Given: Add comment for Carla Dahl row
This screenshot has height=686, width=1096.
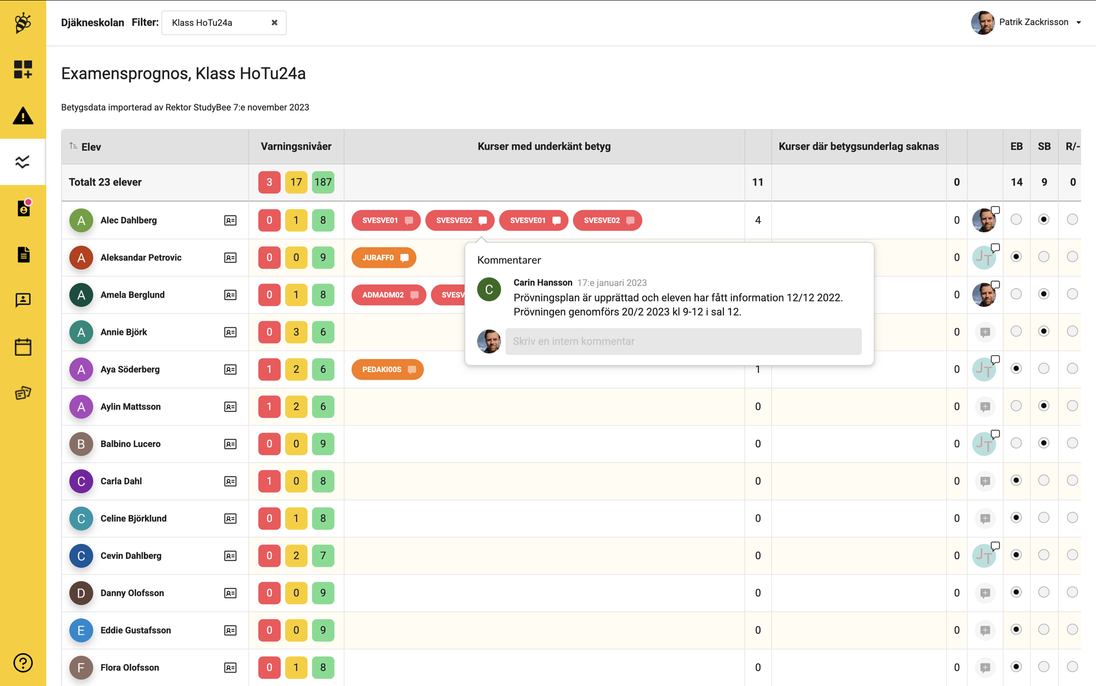Looking at the screenshot, I should (x=985, y=481).
